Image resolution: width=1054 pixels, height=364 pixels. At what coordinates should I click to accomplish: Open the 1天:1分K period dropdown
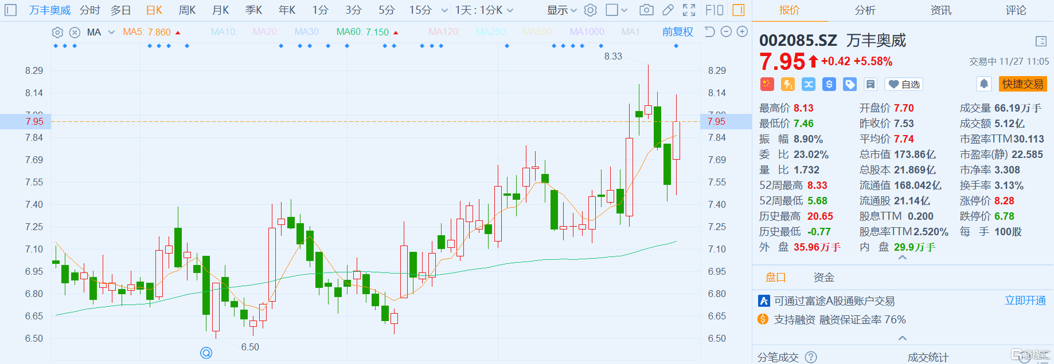click(x=484, y=10)
